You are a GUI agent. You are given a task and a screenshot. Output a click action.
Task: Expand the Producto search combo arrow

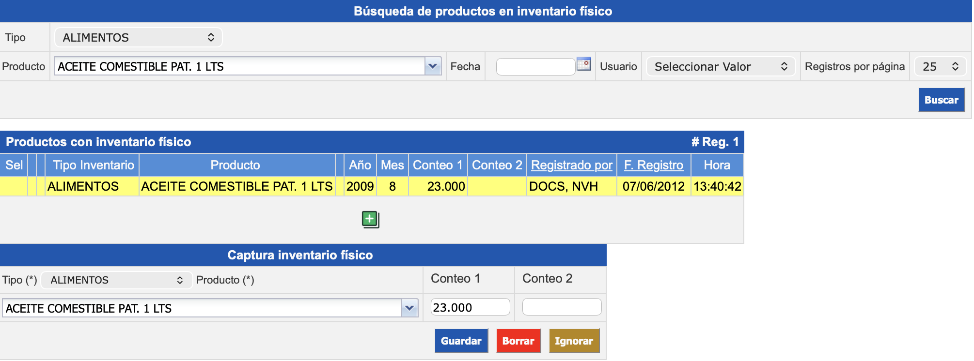433,66
